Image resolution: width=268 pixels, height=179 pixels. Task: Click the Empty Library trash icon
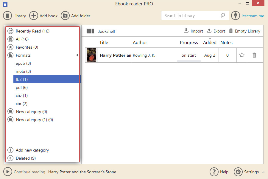click(231, 31)
